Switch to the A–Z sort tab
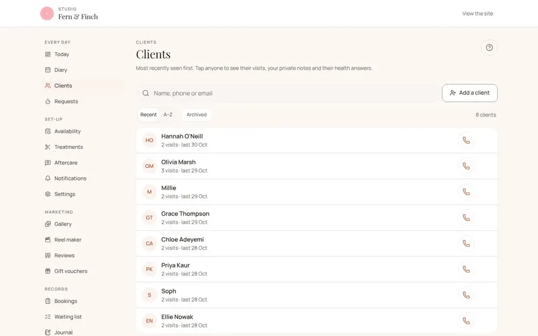 168,115
